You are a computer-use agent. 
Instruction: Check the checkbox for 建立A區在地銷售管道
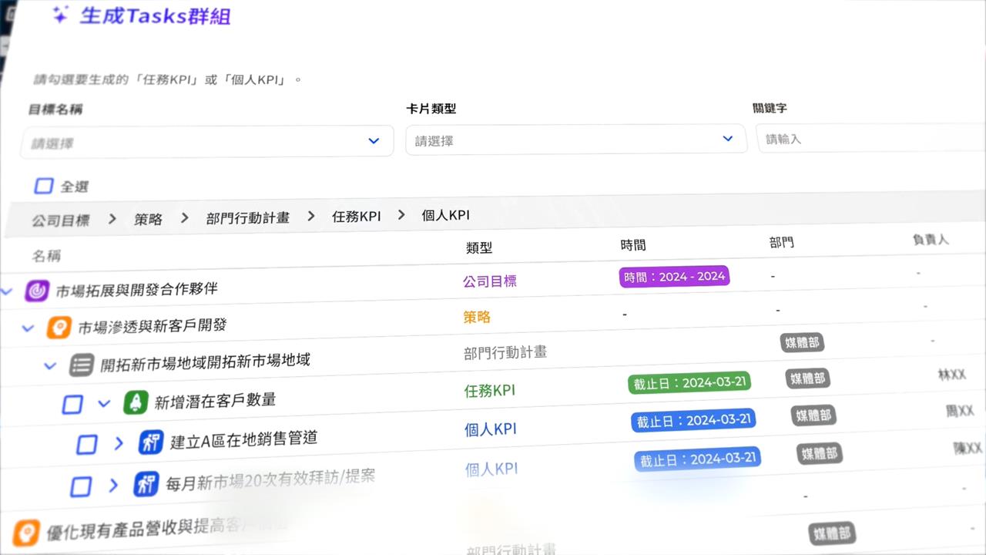(88, 443)
